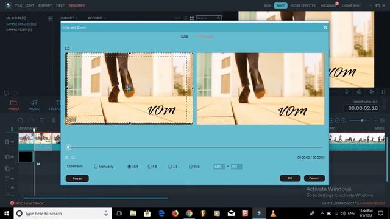Open the HELP menu

(60, 5)
